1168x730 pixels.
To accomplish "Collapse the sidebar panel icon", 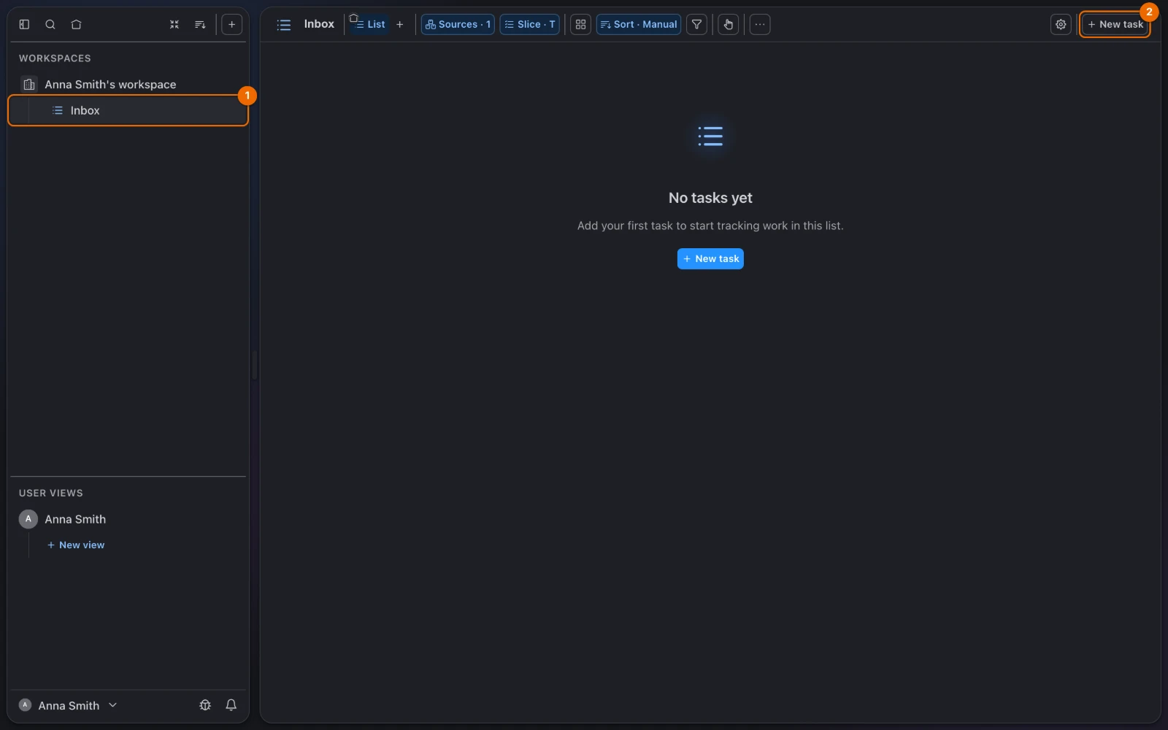I will pyautogui.click(x=24, y=24).
